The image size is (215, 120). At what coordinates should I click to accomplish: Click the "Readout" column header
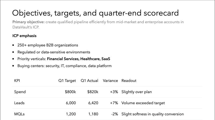129,80
